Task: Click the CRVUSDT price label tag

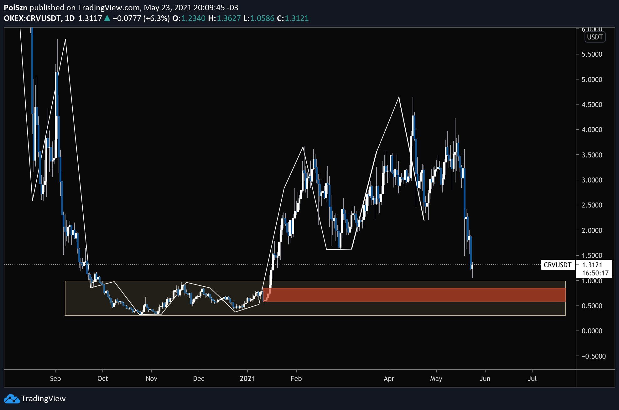Action: 557,265
